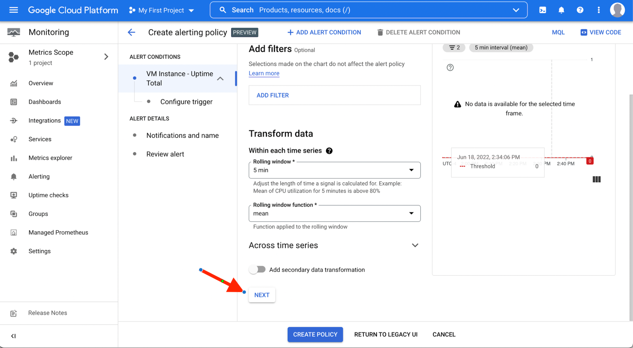Open Managed Prometheus menu item
633x348 pixels.
[59, 232]
